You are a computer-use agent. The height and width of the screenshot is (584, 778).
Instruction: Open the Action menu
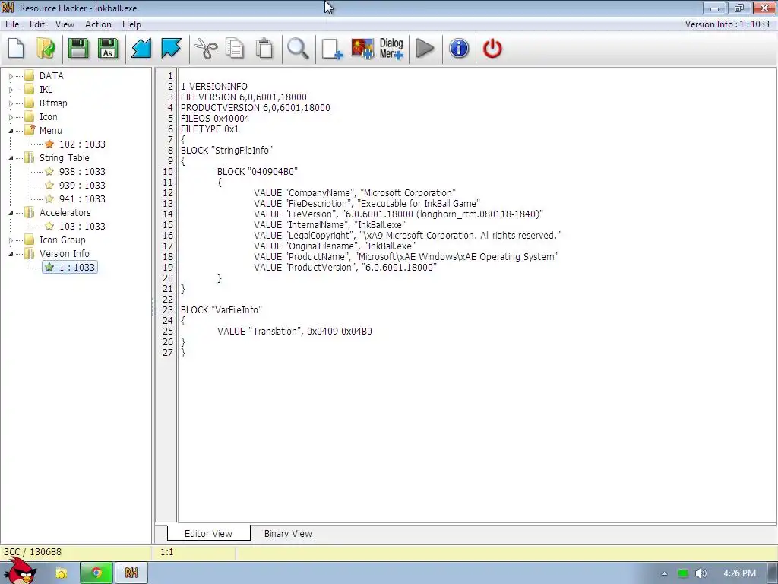(98, 24)
